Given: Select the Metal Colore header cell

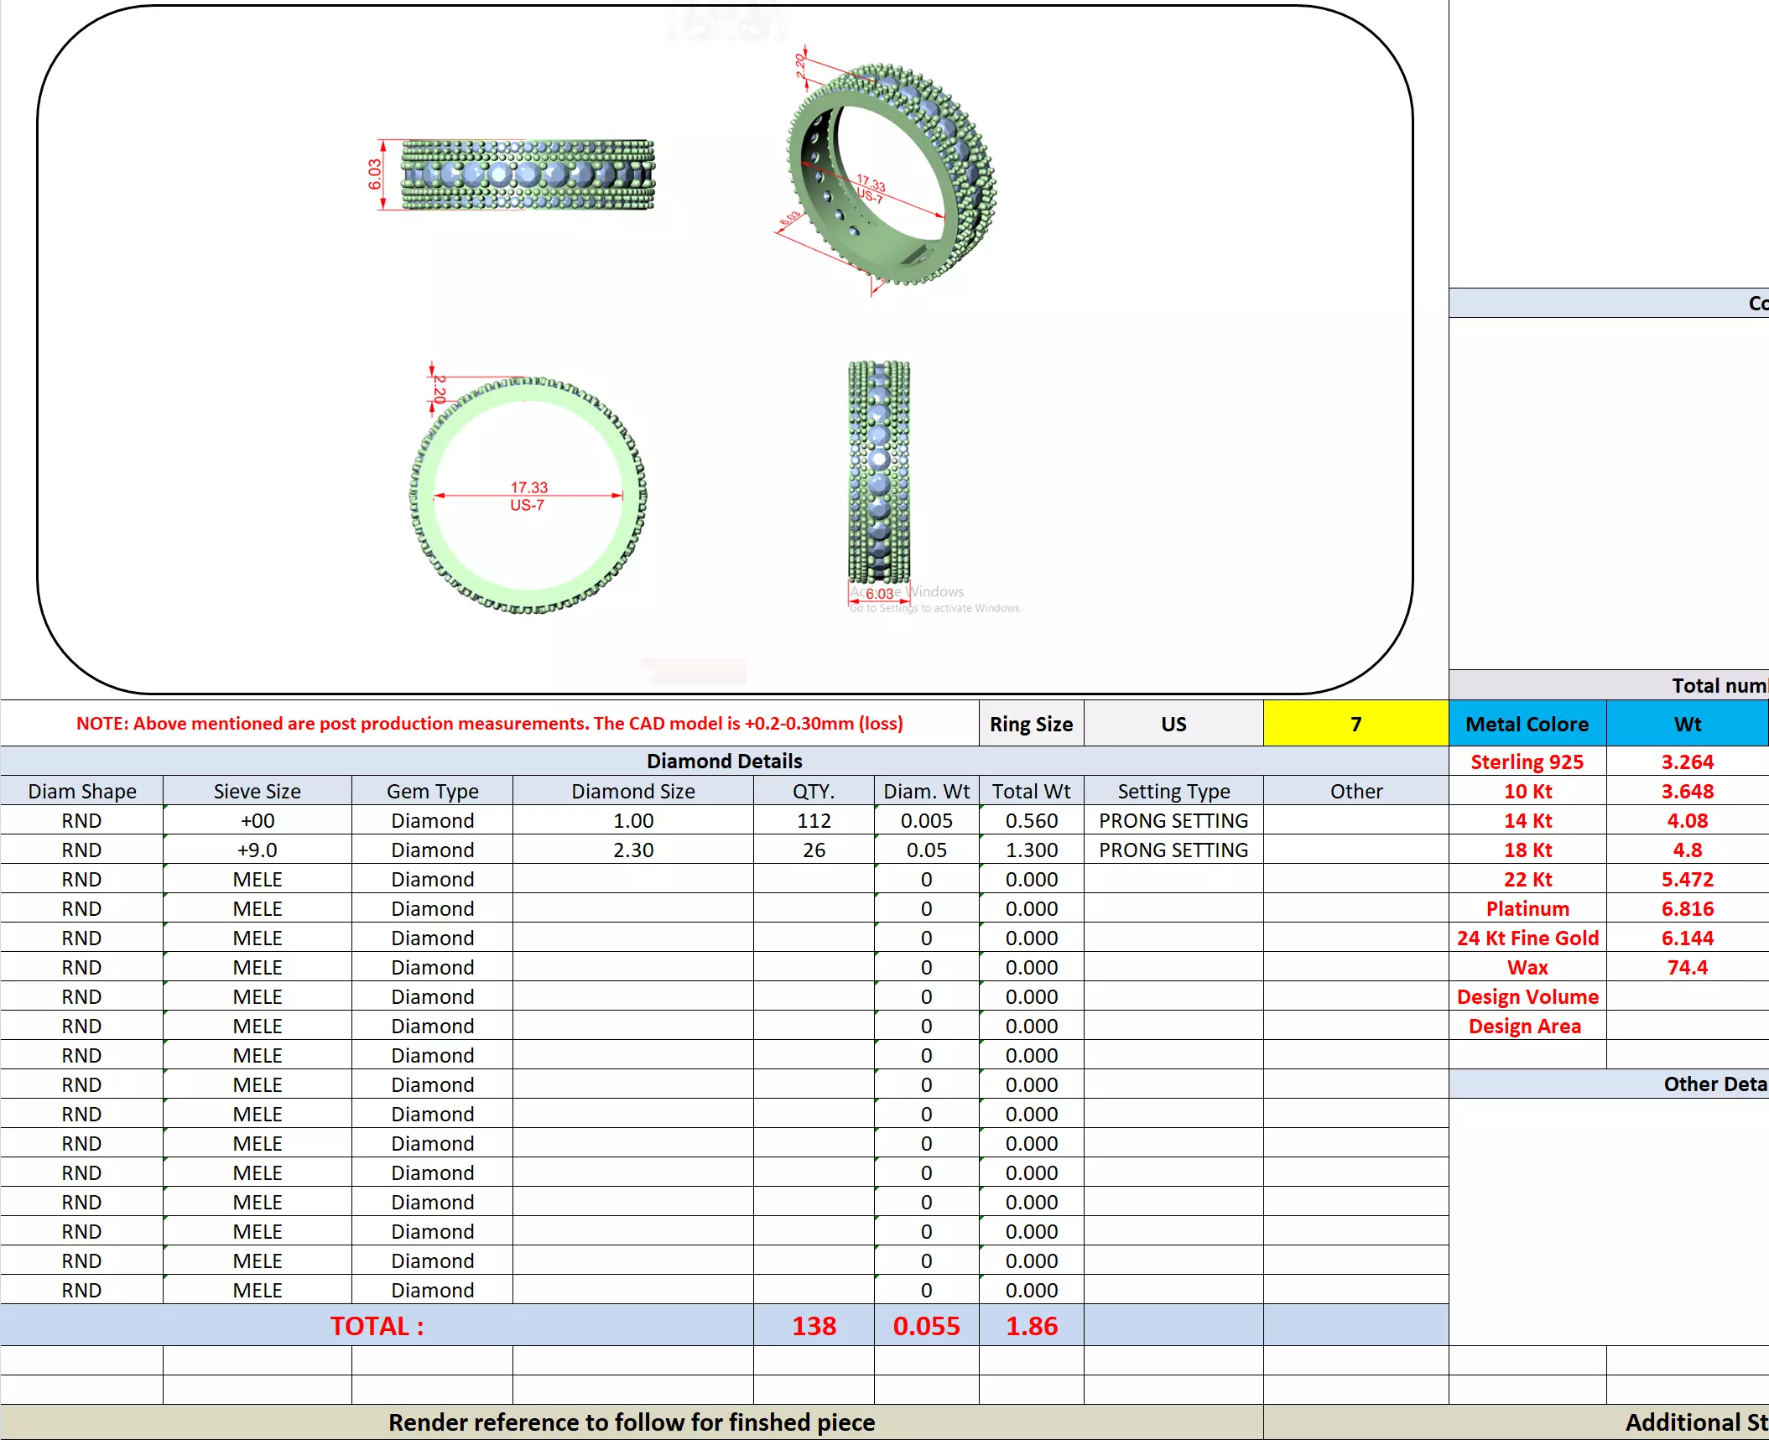Looking at the screenshot, I should (1527, 724).
